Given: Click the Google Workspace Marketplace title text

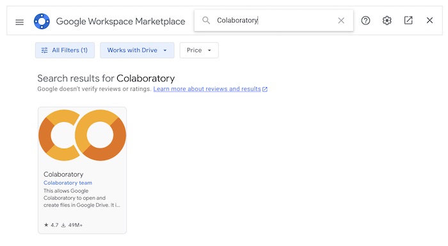Looking at the screenshot, I should (x=120, y=21).
